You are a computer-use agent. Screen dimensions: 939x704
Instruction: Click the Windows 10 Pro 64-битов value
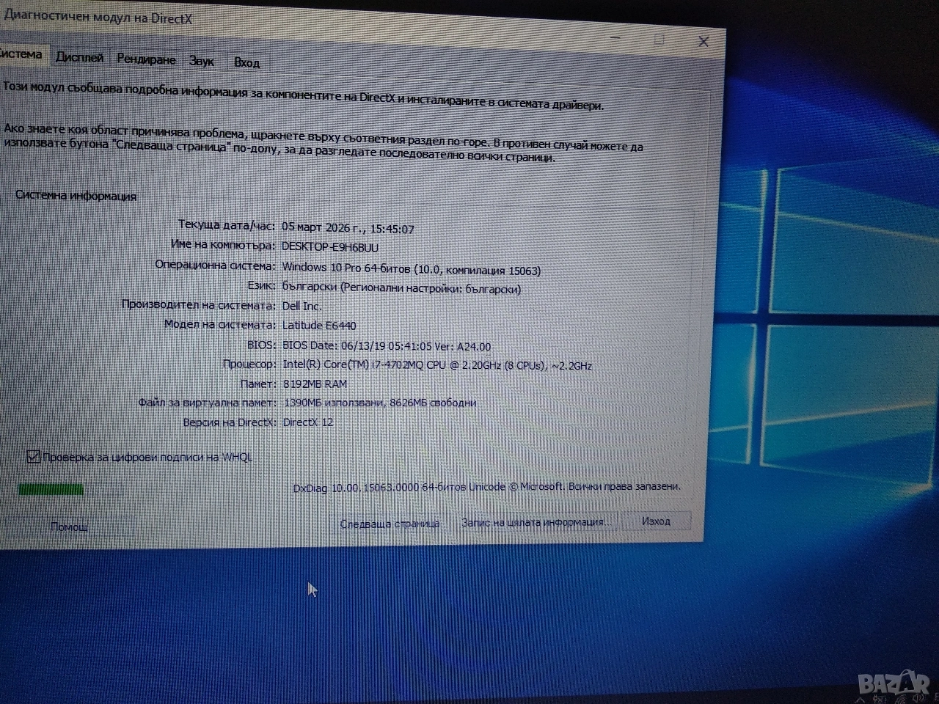(411, 269)
